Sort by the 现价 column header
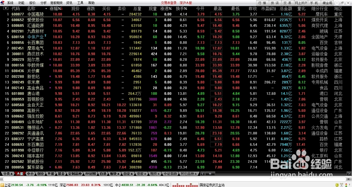 75,8
